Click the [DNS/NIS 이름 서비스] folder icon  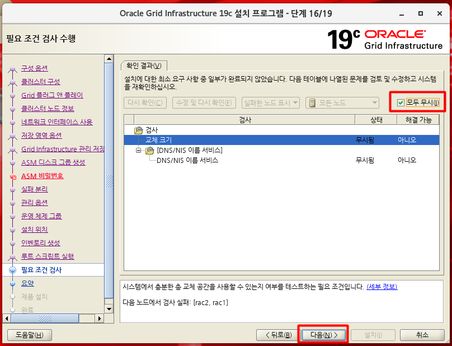(149, 151)
